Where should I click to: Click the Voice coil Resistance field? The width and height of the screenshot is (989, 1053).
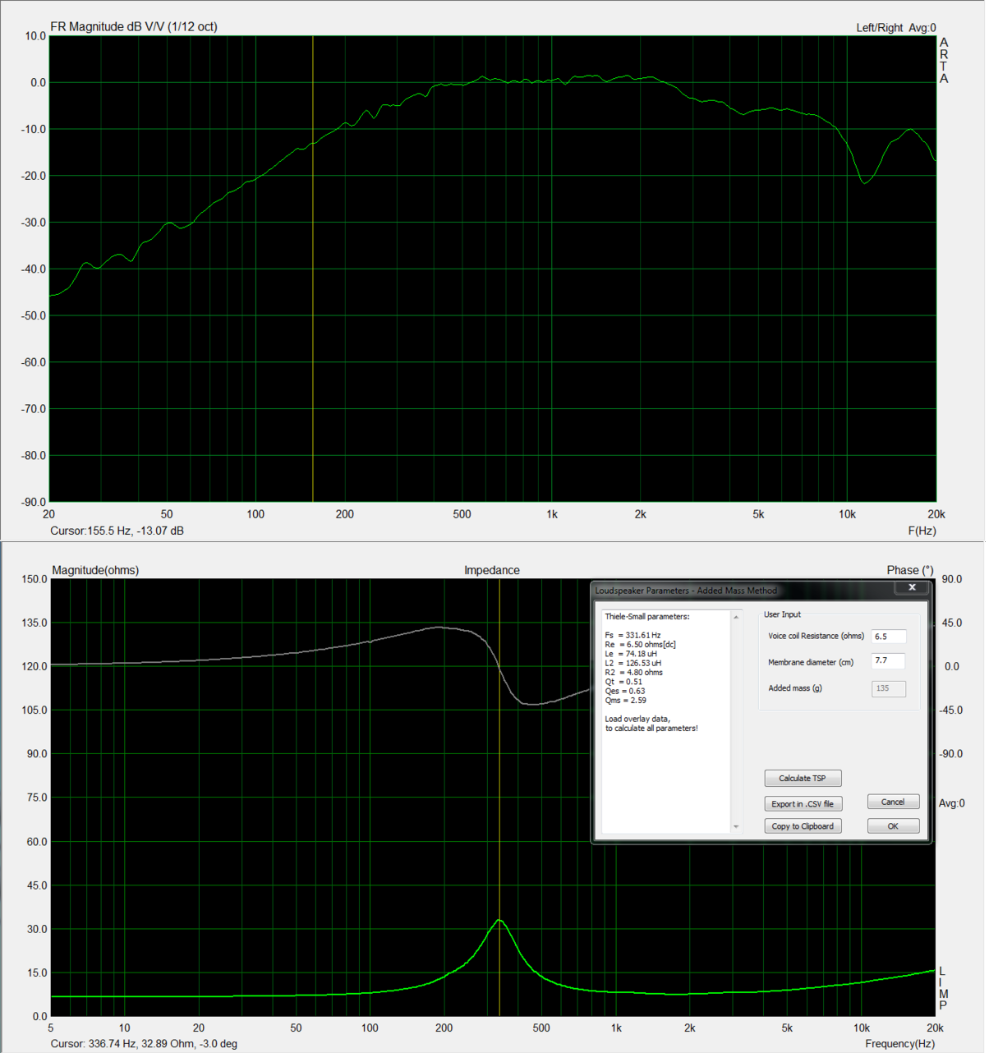(888, 637)
